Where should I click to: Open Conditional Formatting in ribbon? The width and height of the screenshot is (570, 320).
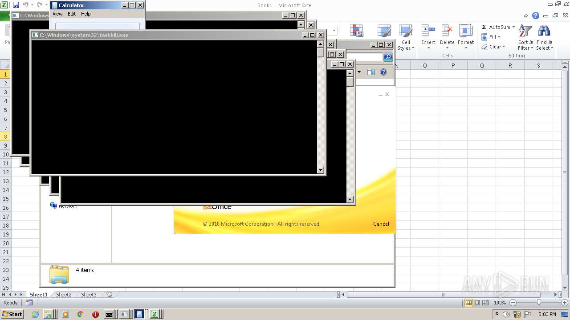coord(356,30)
